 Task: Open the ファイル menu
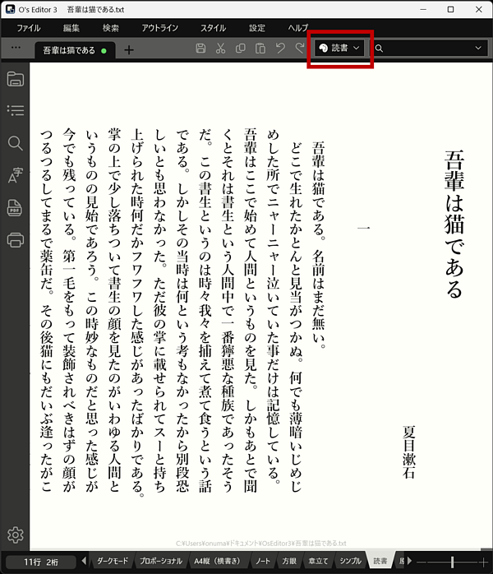29,28
